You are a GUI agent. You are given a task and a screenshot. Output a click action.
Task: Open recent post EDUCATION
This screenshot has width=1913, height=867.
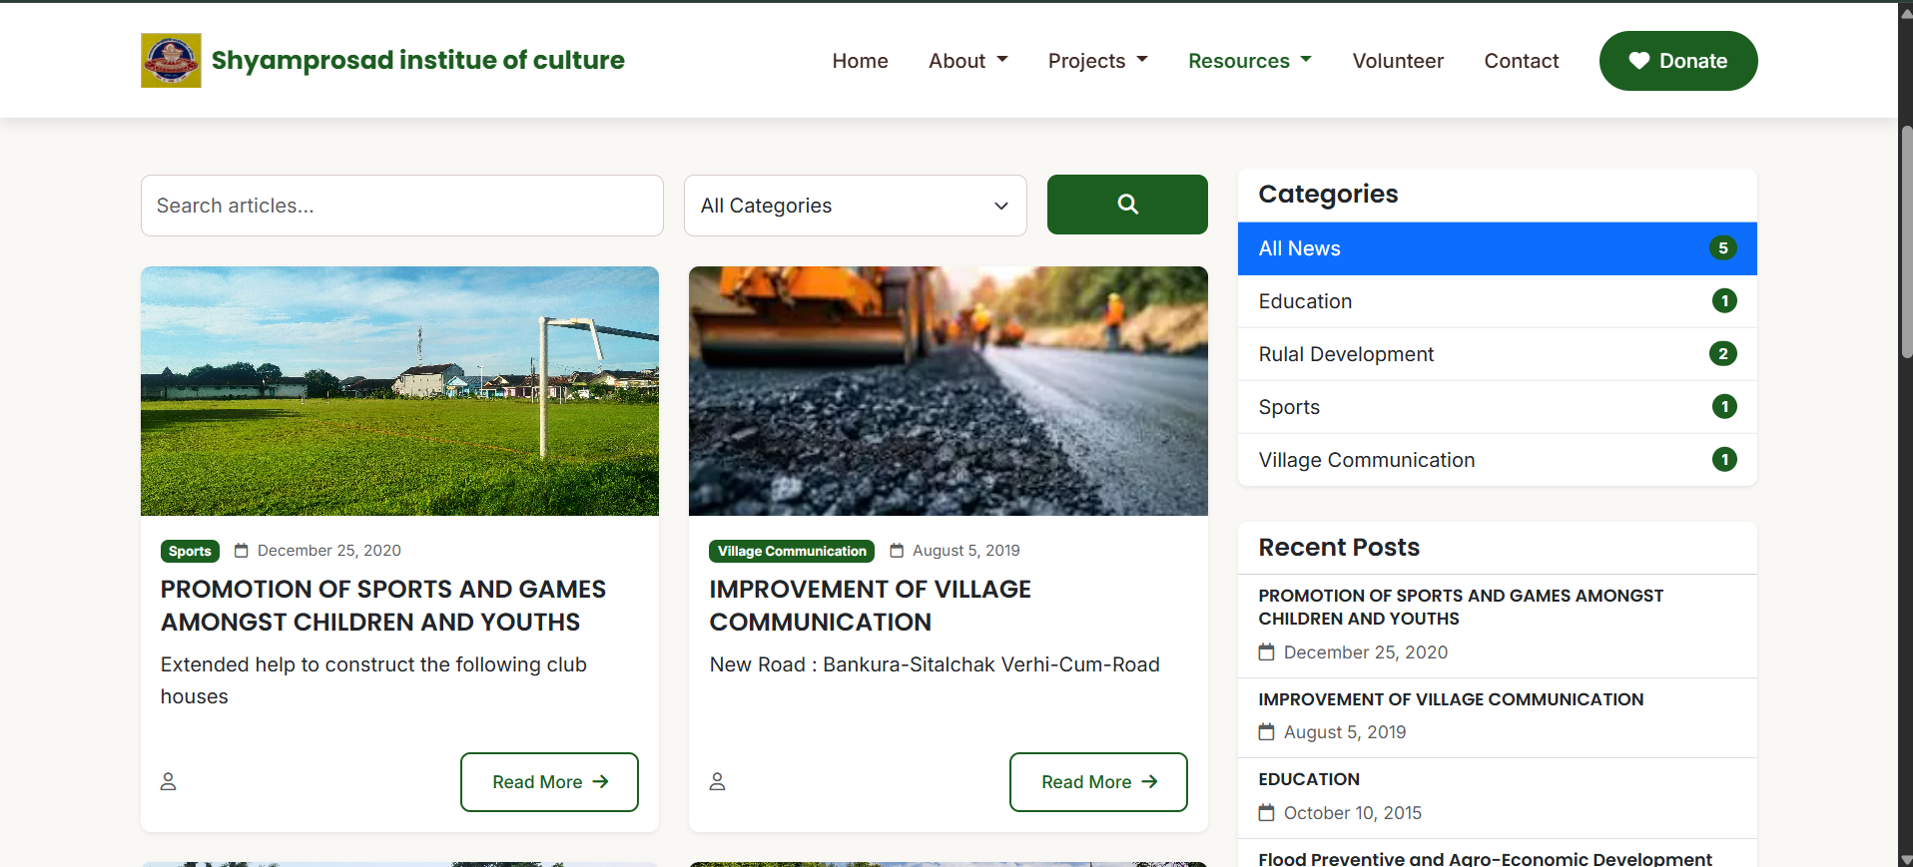point(1309,779)
